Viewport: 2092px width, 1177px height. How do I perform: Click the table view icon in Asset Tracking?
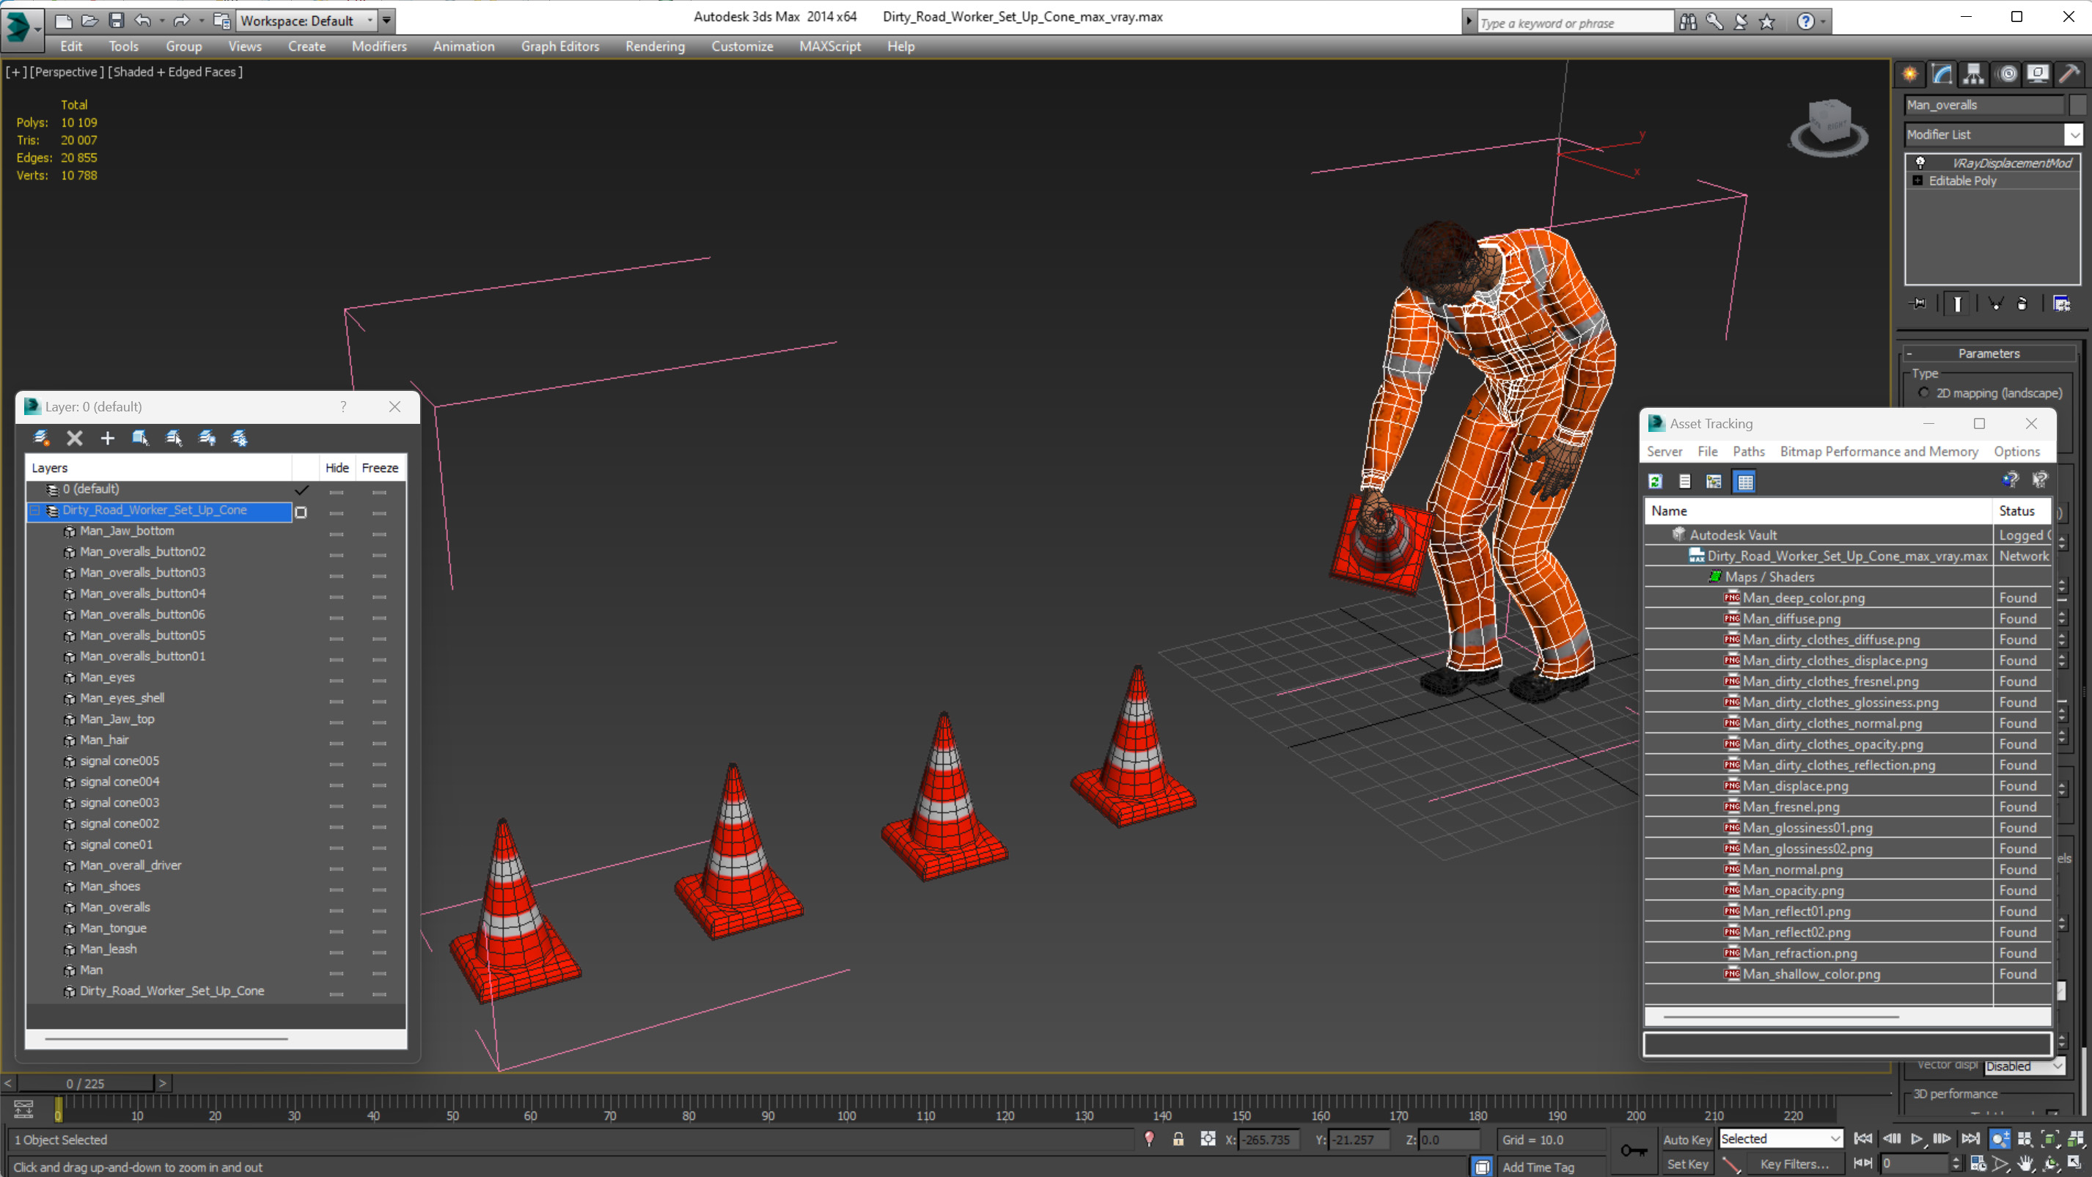pyautogui.click(x=1744, y=482)
